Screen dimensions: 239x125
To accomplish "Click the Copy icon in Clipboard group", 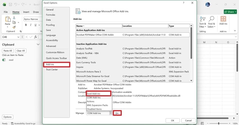I will coord(14,22).
